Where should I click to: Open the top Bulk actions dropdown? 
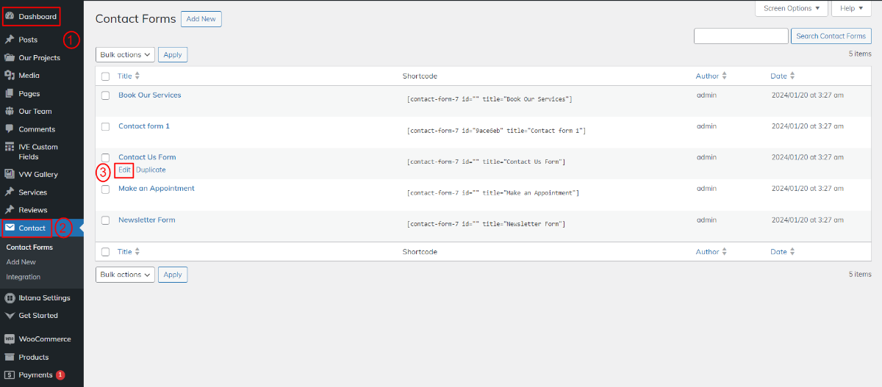(x=125, y=54)
